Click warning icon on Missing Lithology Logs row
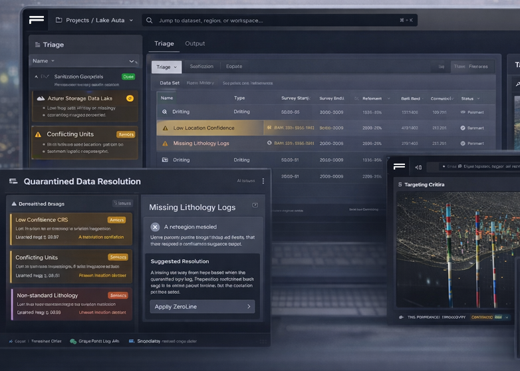 (x=165, y=144)
